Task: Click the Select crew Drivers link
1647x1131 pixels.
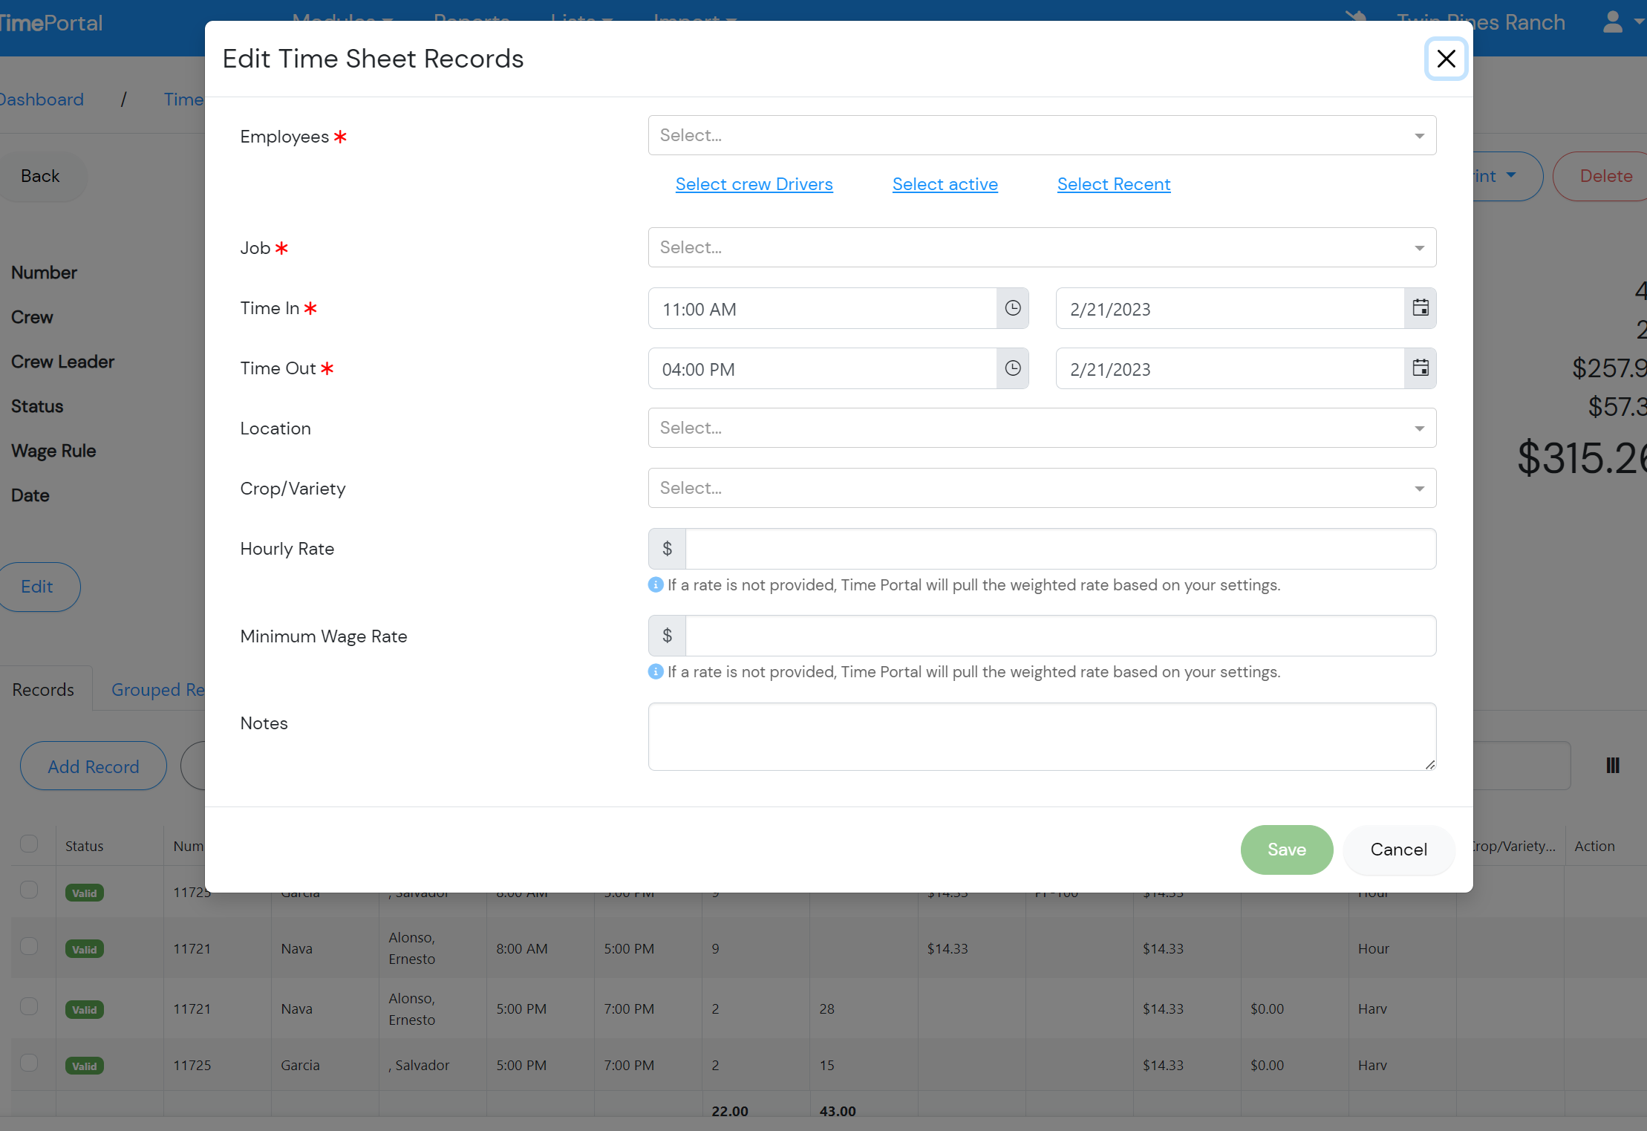Action: pyautogui.click(x=754, y=184)
